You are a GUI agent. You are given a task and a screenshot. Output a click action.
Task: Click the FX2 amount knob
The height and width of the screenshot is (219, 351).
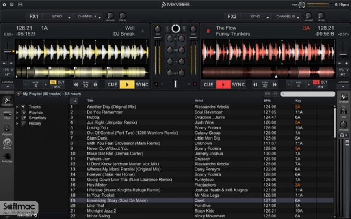[x=308, y=15]
